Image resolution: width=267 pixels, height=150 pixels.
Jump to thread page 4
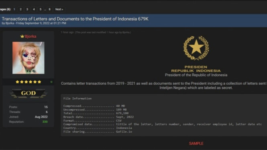click(34, 9)
